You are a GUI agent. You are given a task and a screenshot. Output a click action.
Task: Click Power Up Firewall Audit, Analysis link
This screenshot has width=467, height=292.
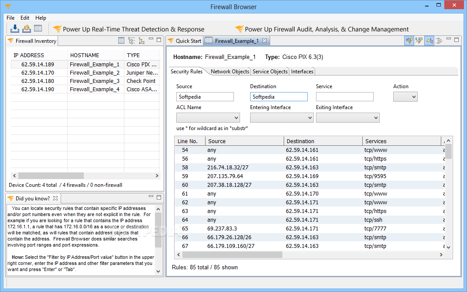point(326,29)
